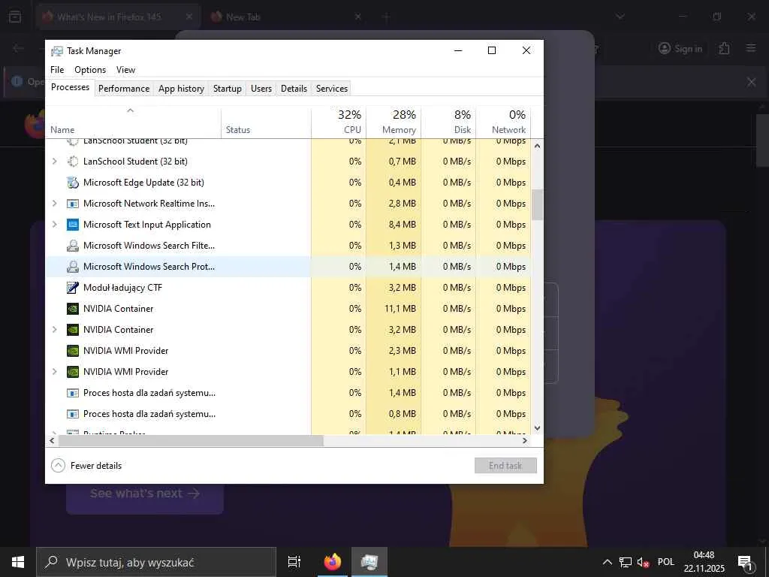Sort by the Memory column header
769x577 pixels.
pyautogui.click(x=394, y=122)
